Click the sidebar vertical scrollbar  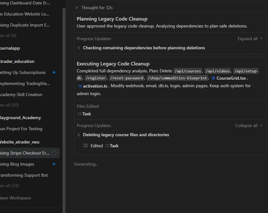coord(64,95)
